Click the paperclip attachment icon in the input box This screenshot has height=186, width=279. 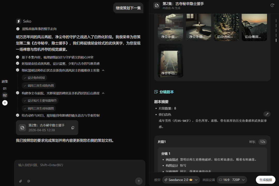coord(20,181)
